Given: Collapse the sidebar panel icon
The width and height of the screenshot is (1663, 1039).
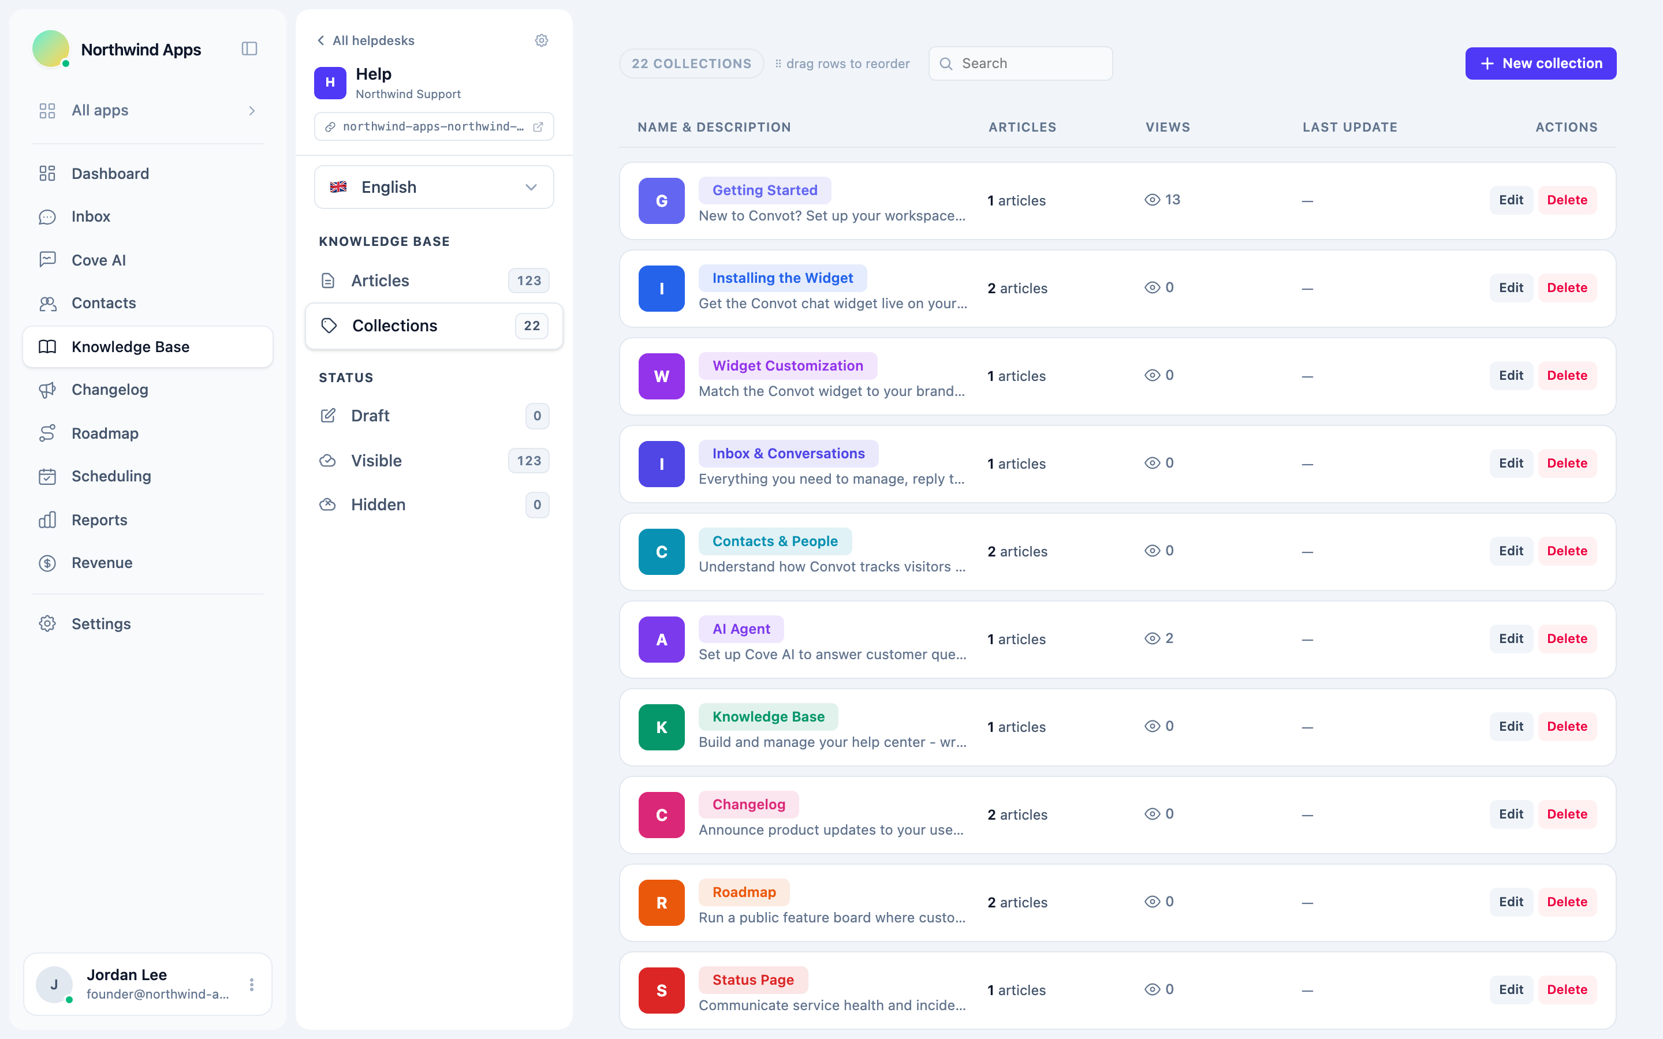Looking at the screenshot, I should point(249,49).
